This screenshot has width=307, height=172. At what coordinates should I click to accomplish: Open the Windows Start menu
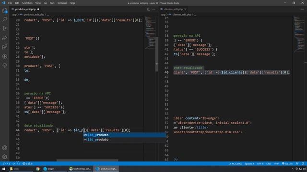pyautogui.click(x=4, y=169)
